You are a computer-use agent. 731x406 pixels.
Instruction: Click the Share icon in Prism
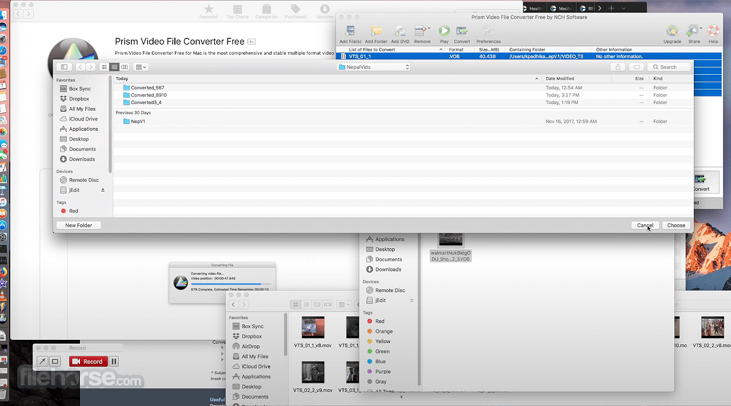point(694,34)
